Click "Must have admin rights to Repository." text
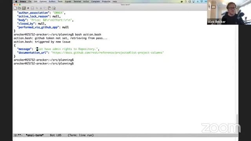This screenshot has width=251, height=141. (x=66, y=49)
